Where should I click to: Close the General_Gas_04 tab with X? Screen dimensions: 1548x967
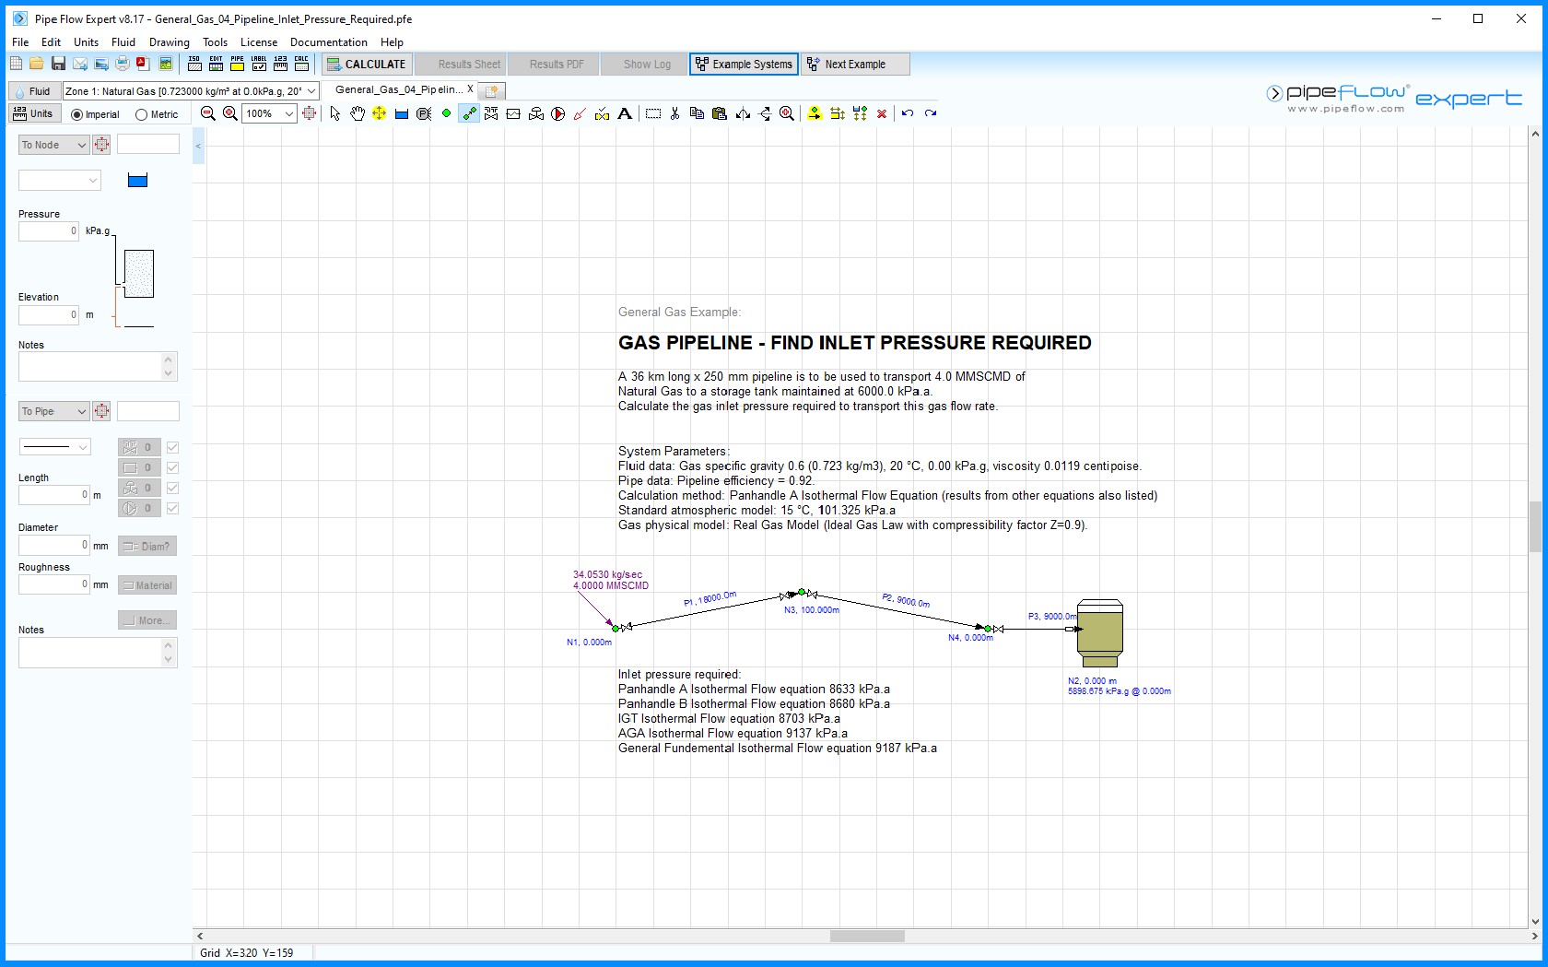tap(470, 89)
